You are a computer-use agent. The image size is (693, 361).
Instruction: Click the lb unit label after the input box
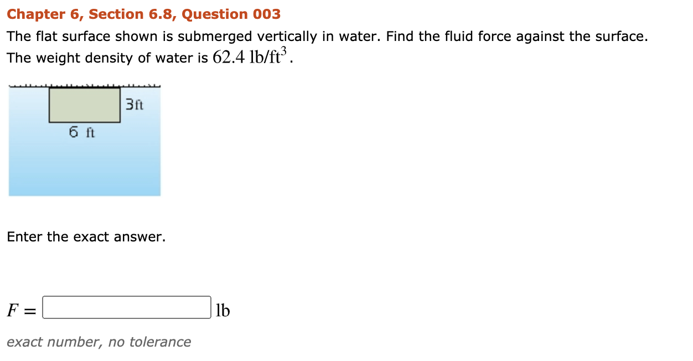click(223, 309)
